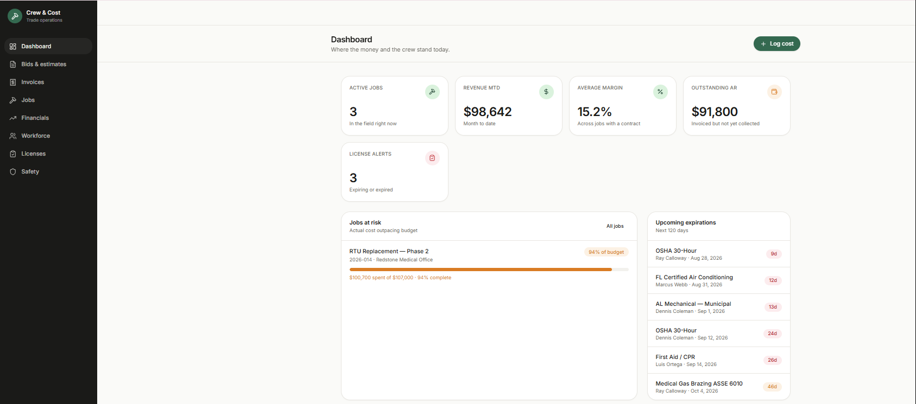
Task: Click the Financials trend icon
Action: tap(13, 118)
